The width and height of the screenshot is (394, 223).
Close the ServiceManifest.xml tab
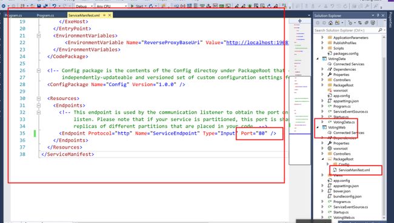click(110, 15)
